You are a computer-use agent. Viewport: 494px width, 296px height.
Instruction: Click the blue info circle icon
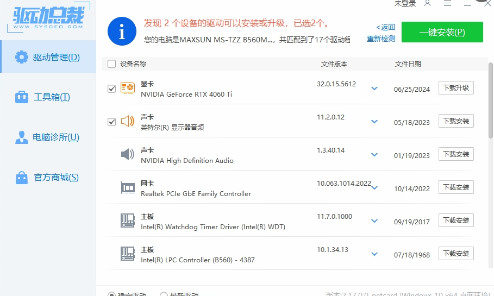[x=122, y=31]
